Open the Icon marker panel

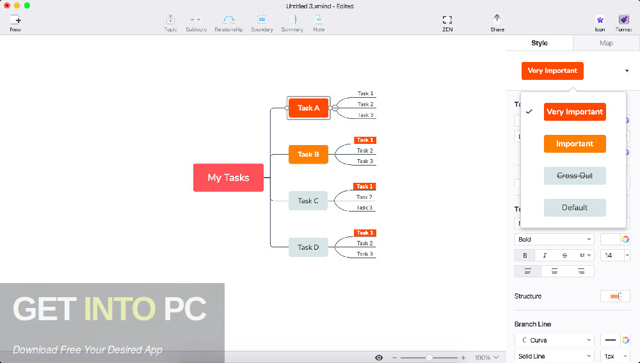pyautogui.click(x=600, y=23)
